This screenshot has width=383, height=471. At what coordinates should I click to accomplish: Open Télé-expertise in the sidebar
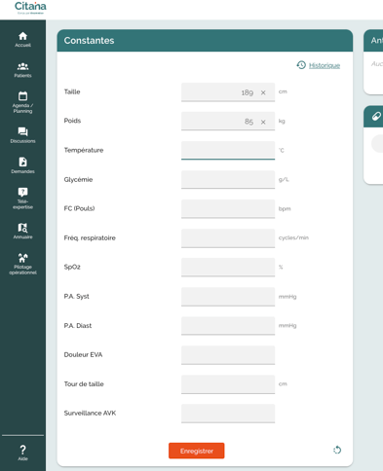[22, 199]
